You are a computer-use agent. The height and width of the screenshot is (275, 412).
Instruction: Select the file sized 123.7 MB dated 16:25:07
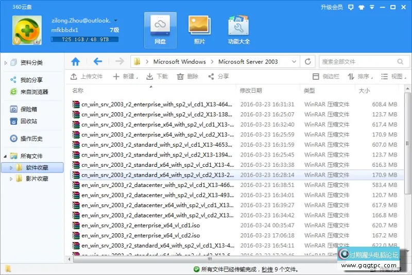[x=236, y=114]
